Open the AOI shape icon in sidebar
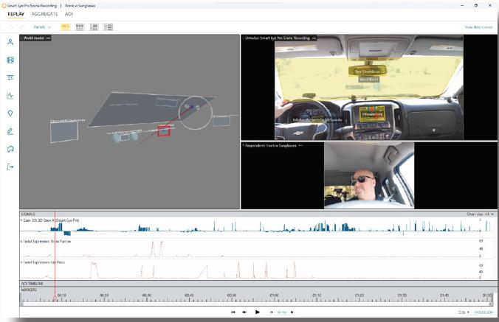Viewport: 499px width, 322px height. [10, 149]
